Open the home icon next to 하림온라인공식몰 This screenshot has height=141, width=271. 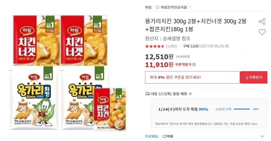(x=157, y=7)
